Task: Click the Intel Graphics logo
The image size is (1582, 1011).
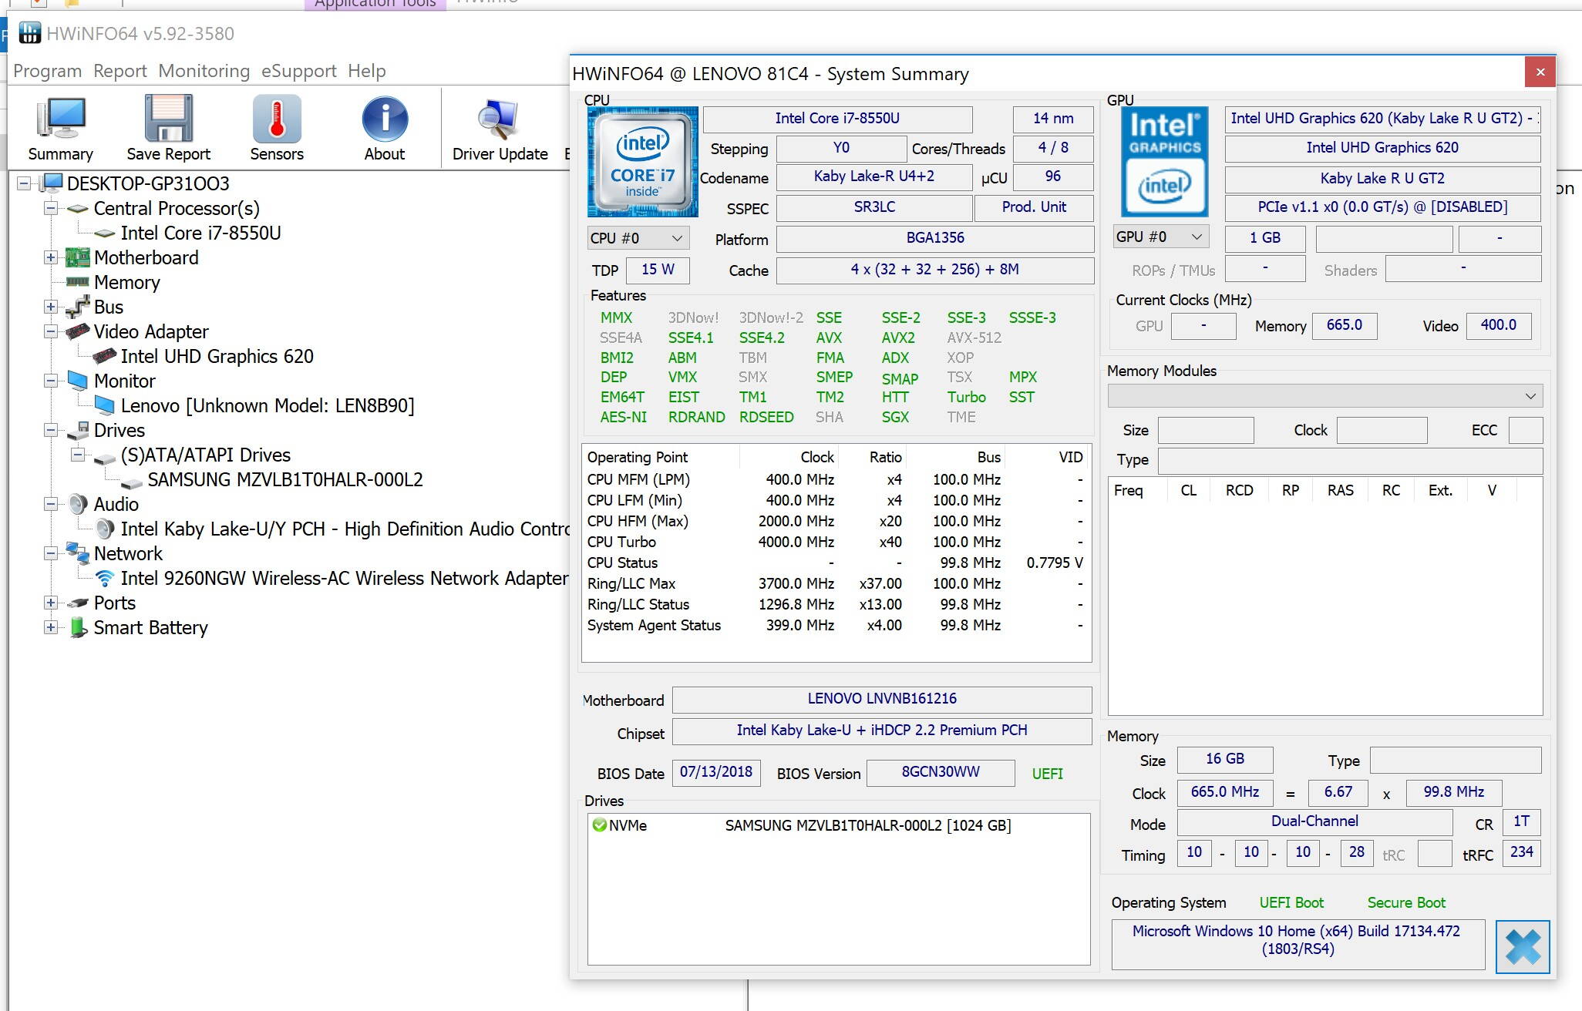Action: point(1165,161)
